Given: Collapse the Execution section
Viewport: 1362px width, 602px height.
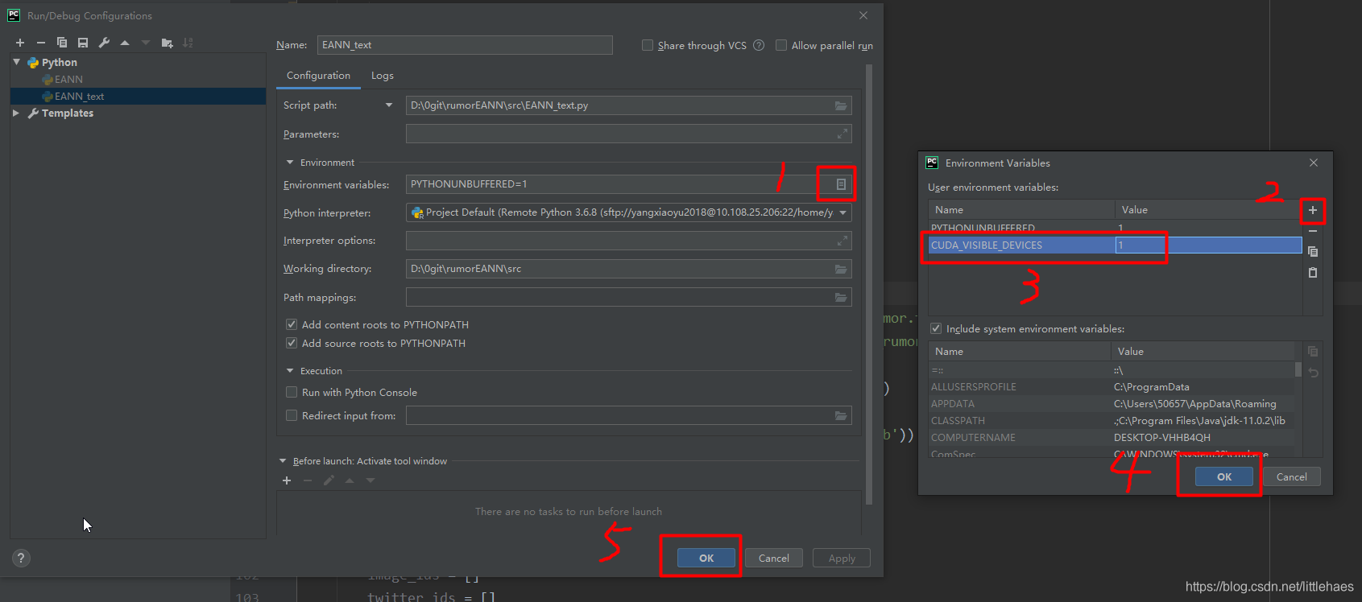Looking at the screenshot, I should point(290,371).
